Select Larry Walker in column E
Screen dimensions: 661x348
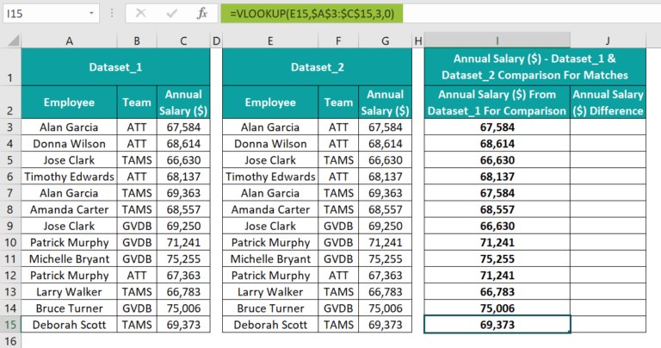tap(270, 291)
